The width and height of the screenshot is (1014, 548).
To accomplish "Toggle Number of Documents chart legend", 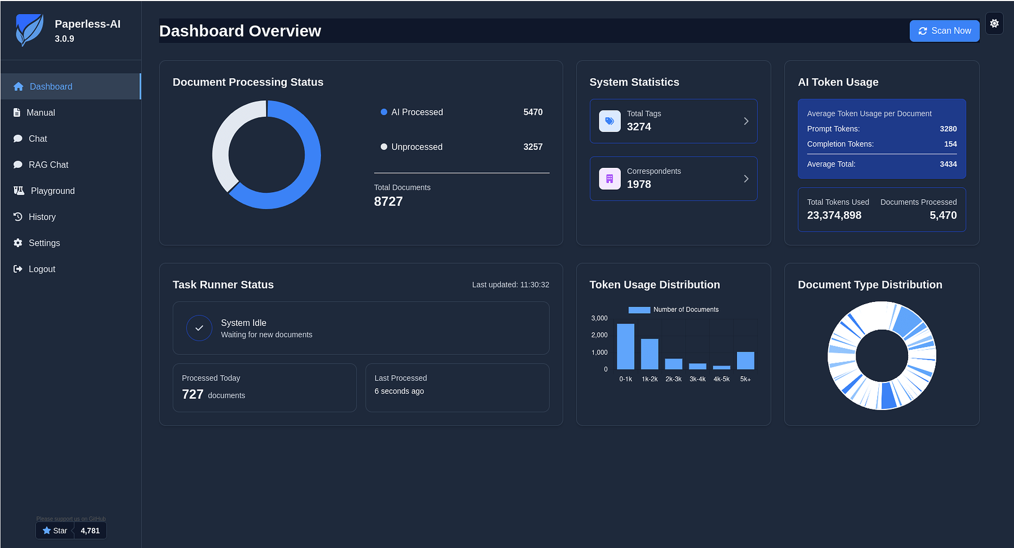I will (x=673, y=310).
